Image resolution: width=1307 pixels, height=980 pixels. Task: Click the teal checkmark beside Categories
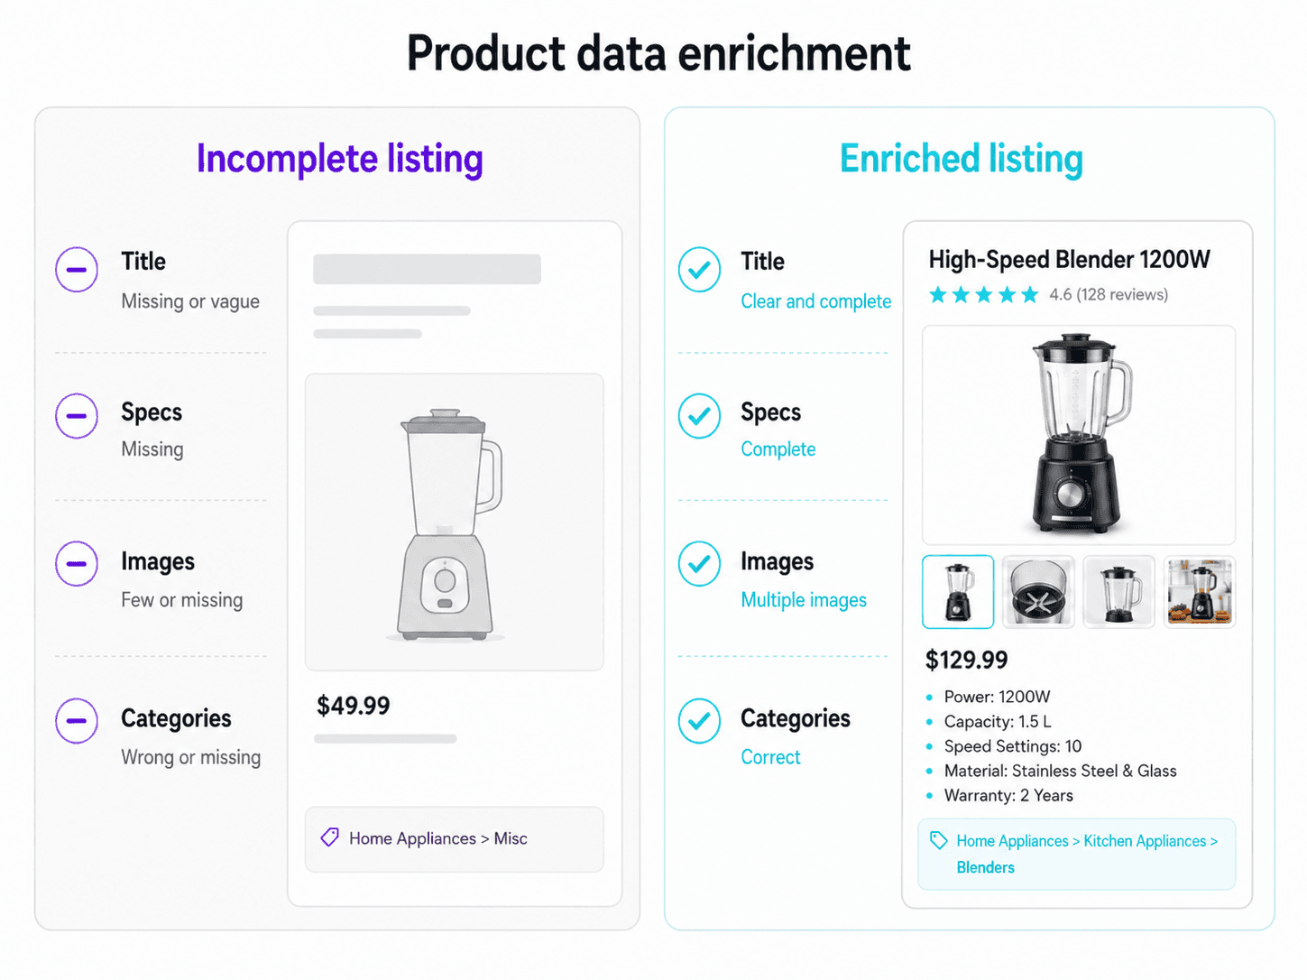(x=700, y=721)
